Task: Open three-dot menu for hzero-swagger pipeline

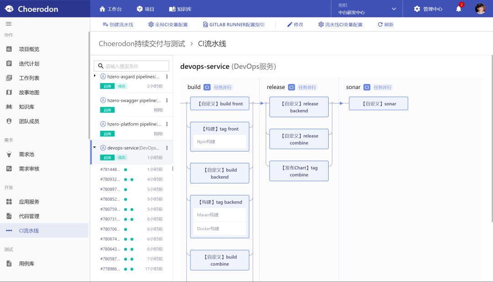Action: (x=167, y=100)
